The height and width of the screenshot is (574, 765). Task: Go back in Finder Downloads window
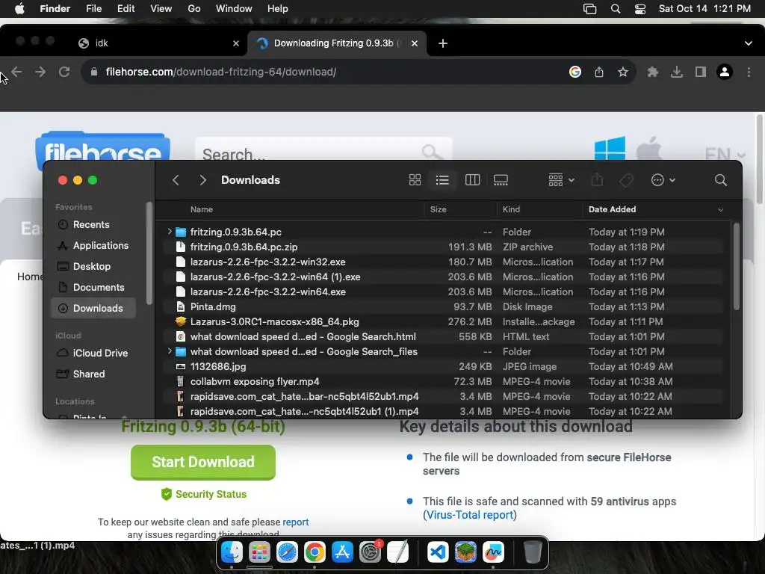[176, 180]
